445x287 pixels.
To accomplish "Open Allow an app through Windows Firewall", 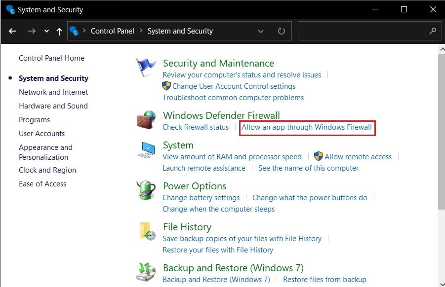I will [307, 127].
